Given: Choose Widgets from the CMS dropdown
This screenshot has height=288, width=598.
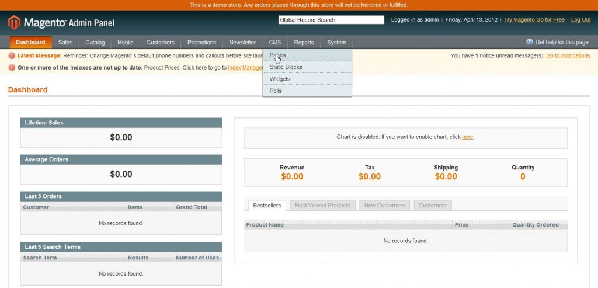Looking at the screenshot, I should (280, 79).
